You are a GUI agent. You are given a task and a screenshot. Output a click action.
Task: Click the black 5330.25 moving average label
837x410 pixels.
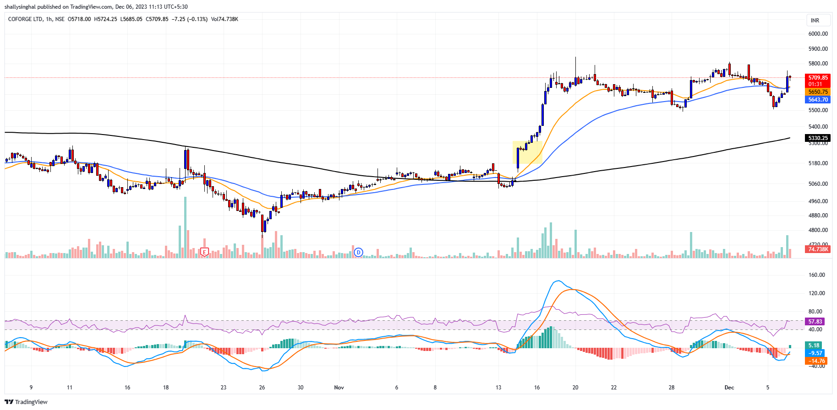(818, 138)
